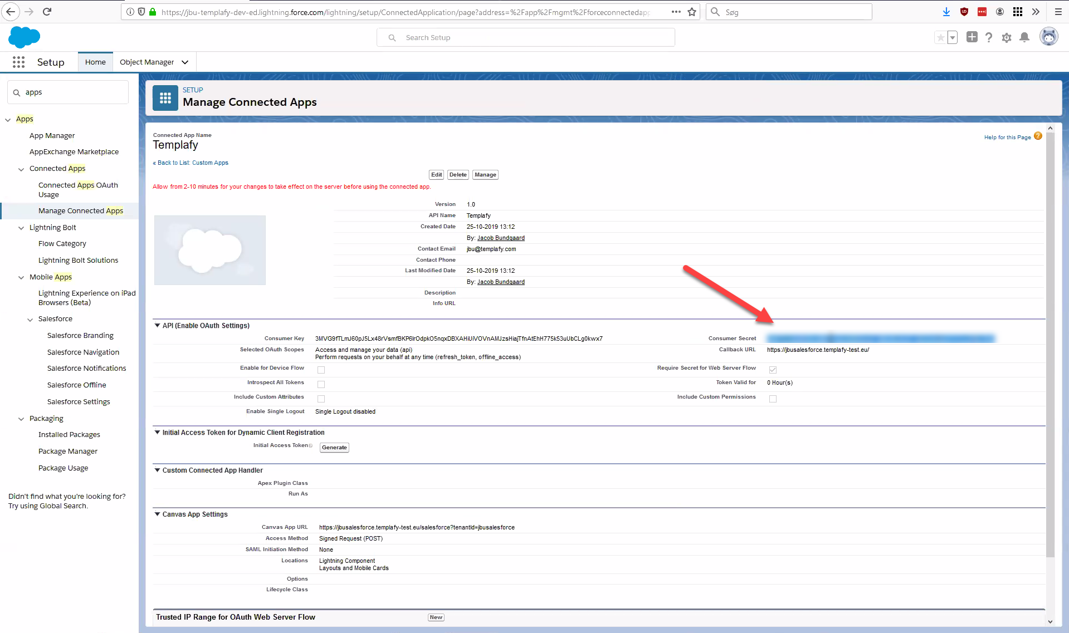
Task: Collapse the Apps tree node
Action: 8,120
